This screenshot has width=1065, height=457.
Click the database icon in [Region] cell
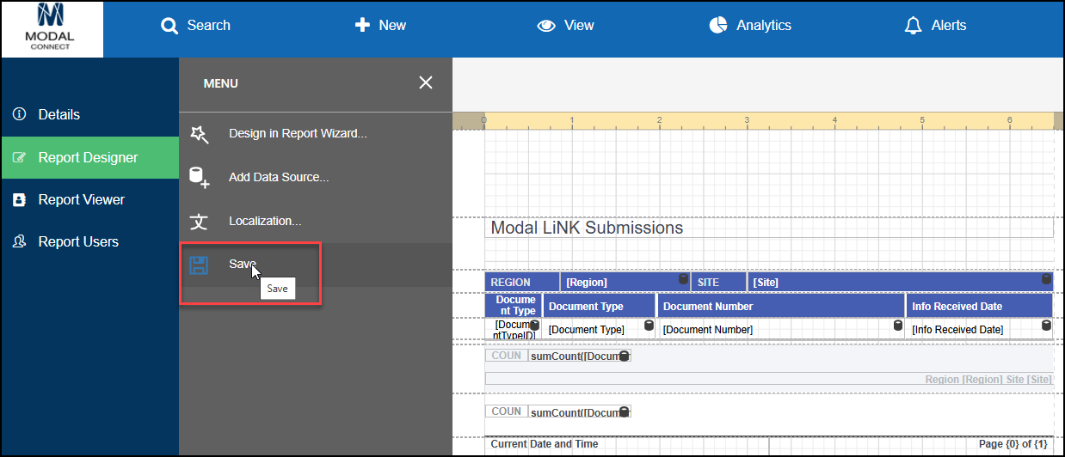pyautogui.click(x=684, y=279)
